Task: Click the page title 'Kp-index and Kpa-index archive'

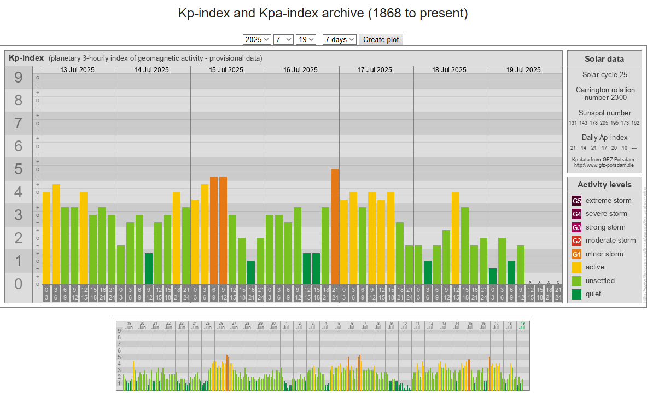Action: (323, 13)
